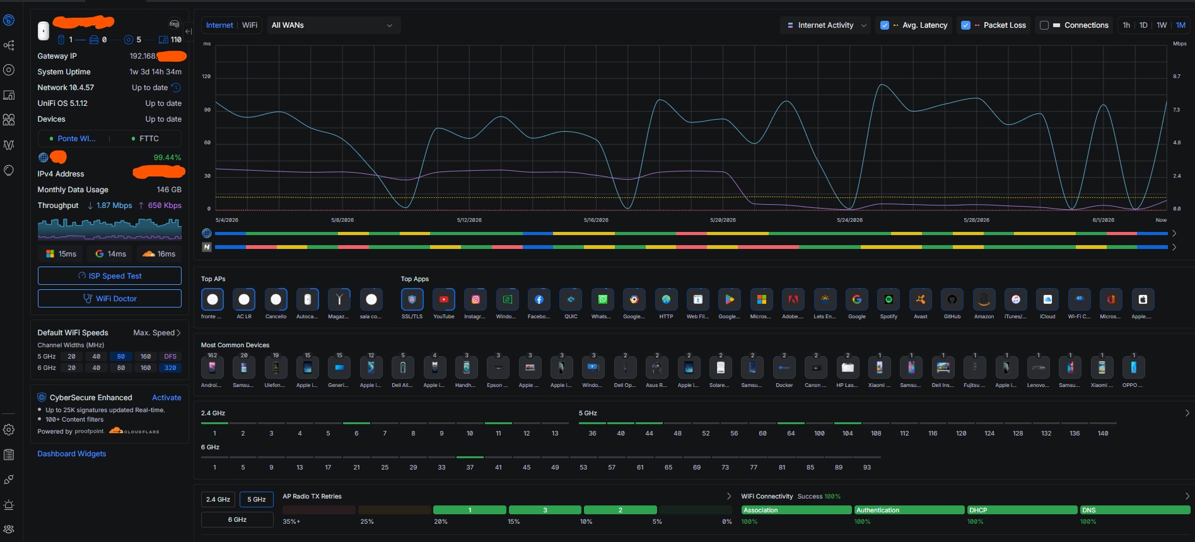Uncheck the Avg. Latency checkbox
The height and width of the screenshot is (542, 1195).
point(885,25)
